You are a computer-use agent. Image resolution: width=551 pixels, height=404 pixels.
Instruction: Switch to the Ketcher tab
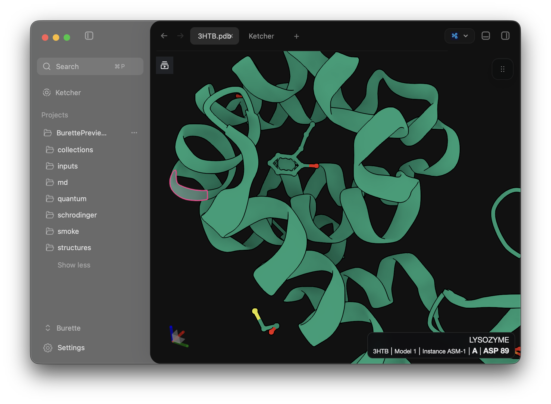261,36
